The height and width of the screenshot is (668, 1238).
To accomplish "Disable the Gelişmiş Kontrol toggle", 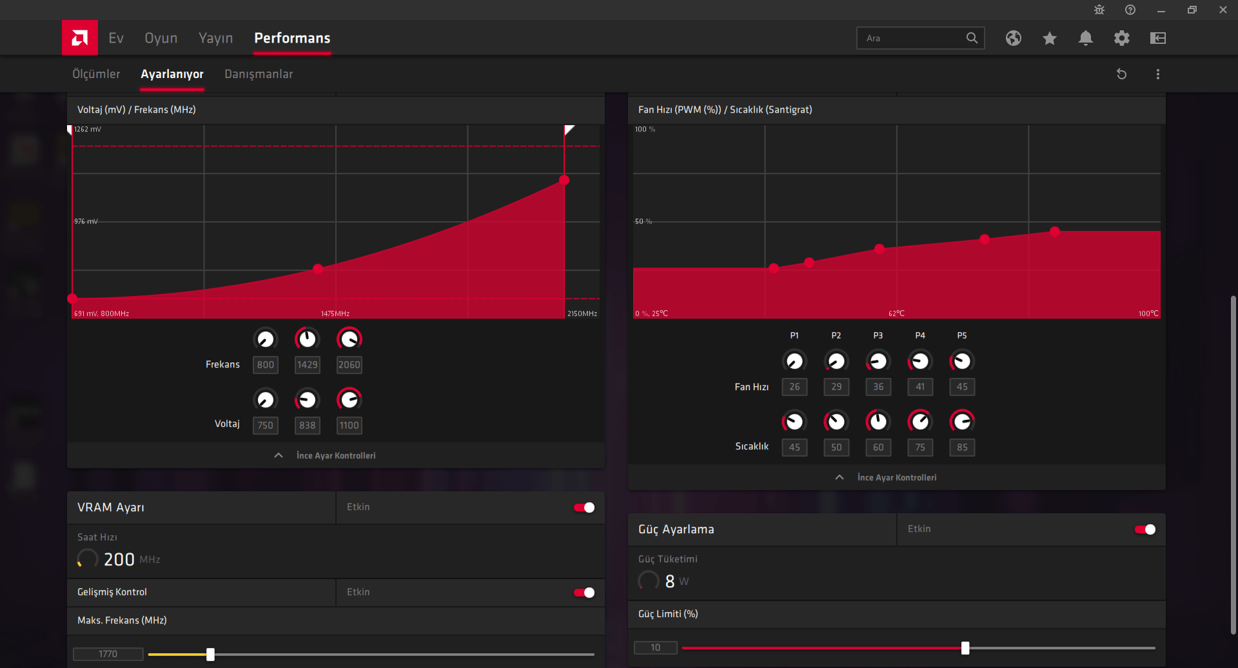I will (584, 593).
